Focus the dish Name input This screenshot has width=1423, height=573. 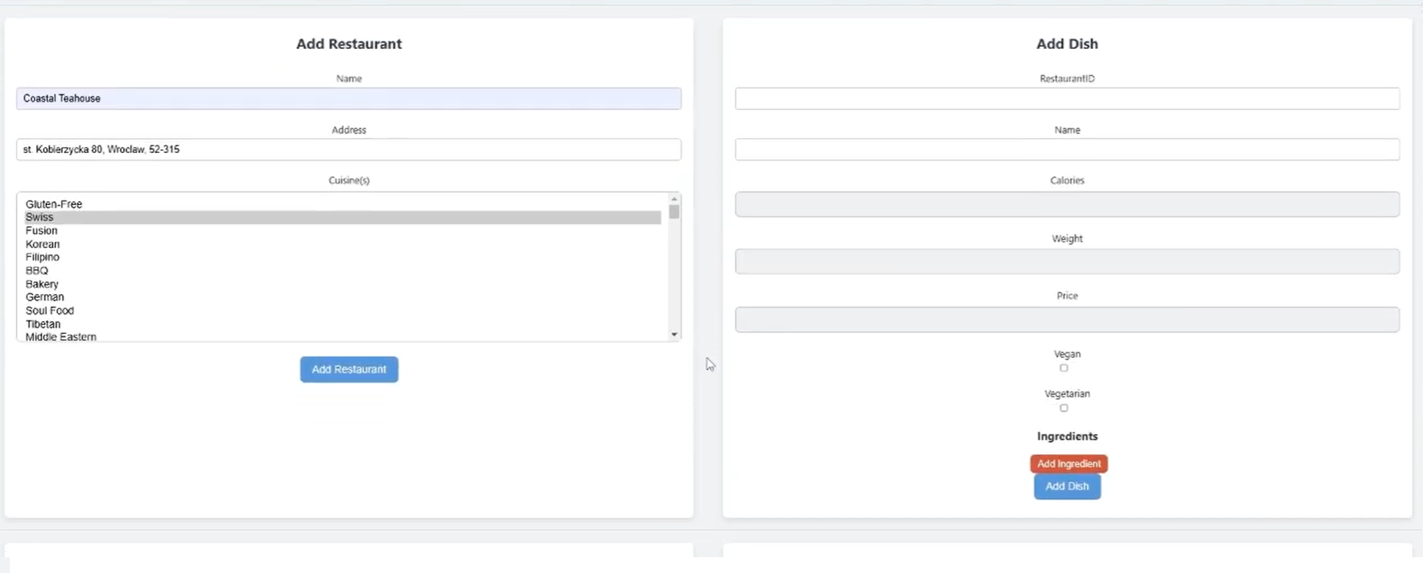(x=1067, y=149)
